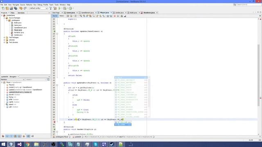262x147 pixels.
Task: Open the Navigate menu
Action: click(16, 4)
